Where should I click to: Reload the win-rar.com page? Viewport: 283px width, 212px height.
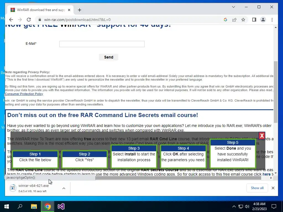(x=29, y=20)
